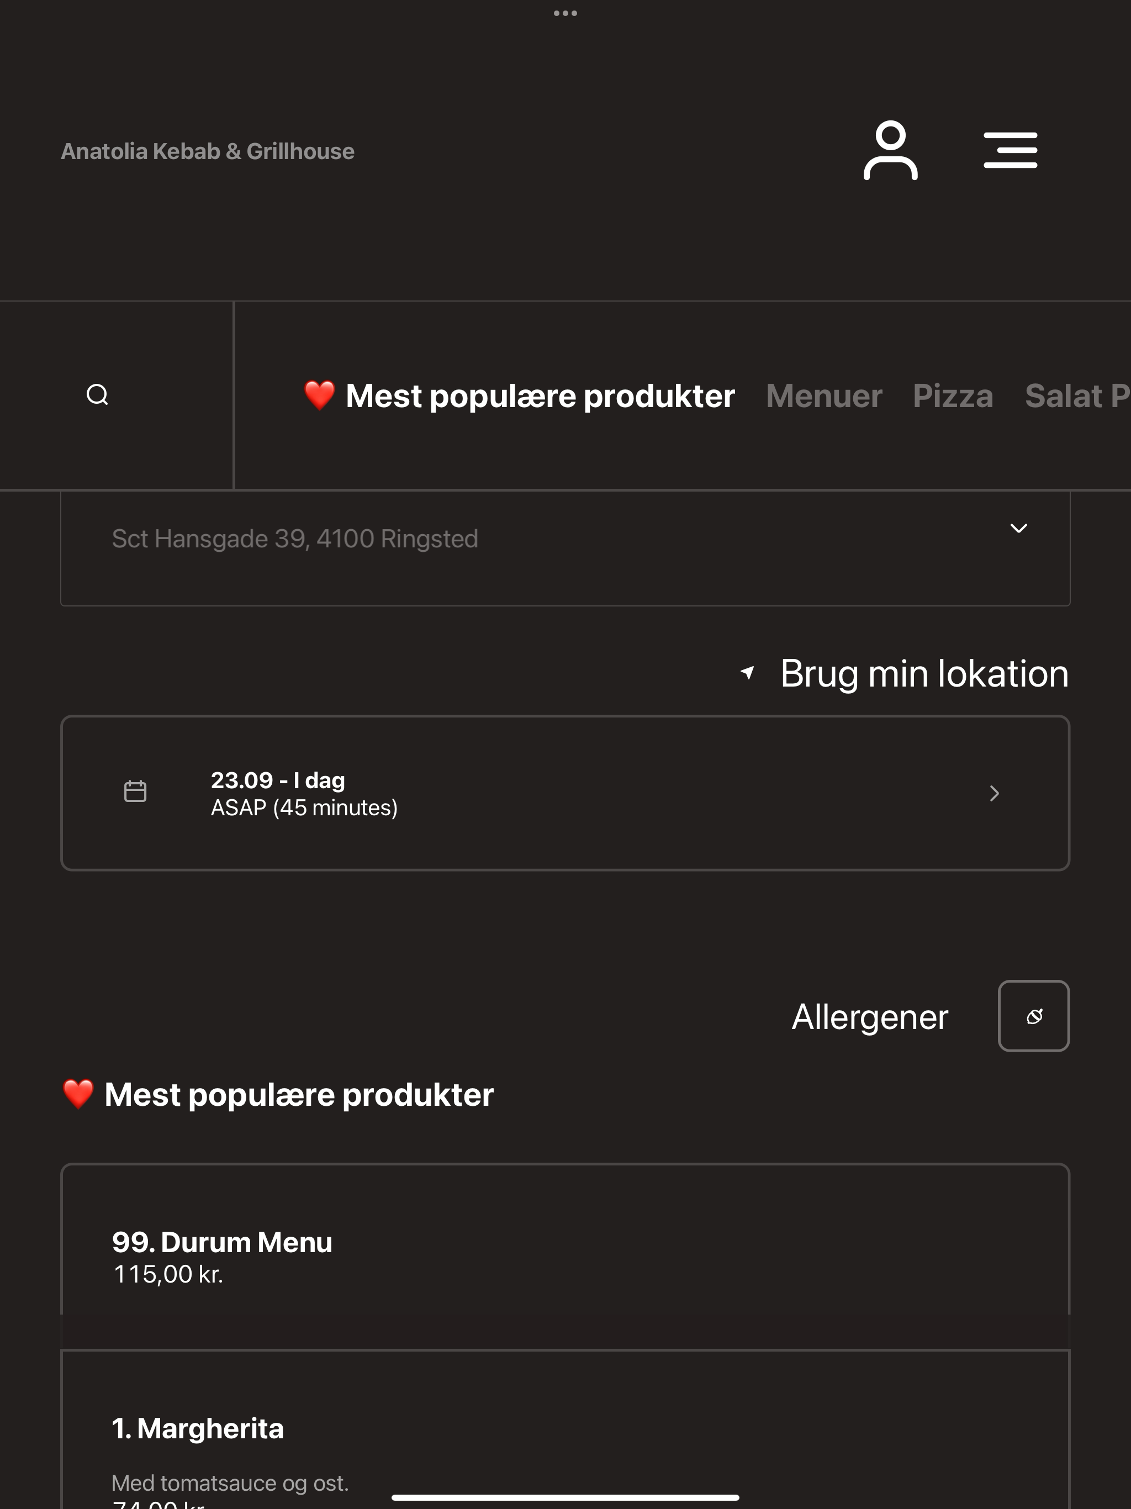Open delivery time chevron for 23.09
Screen dimensions: 1131x1509
[x=995, y=793]
